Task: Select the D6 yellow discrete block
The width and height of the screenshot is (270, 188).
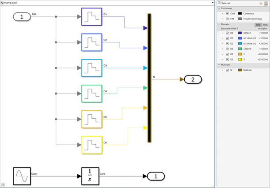Action: click(x=92, y=145)
